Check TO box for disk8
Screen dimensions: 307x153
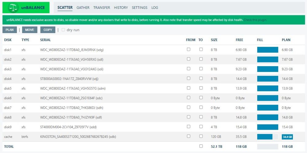[x=201, y=117]
